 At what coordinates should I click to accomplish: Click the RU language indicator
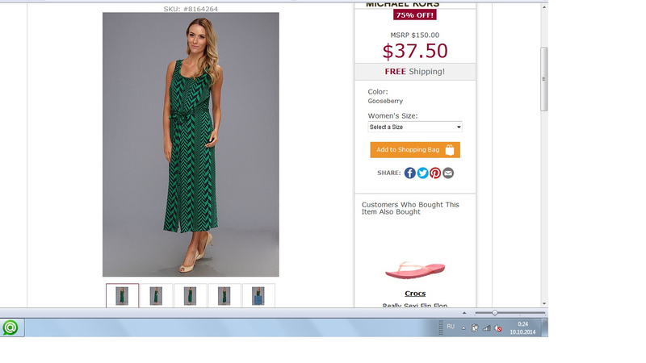pyautogui.click(x=451, y=327)
